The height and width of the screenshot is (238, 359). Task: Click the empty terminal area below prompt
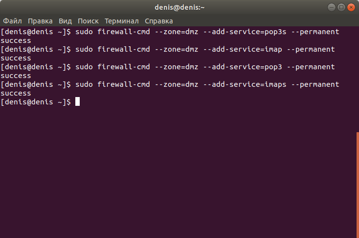[x=178, y=171]
